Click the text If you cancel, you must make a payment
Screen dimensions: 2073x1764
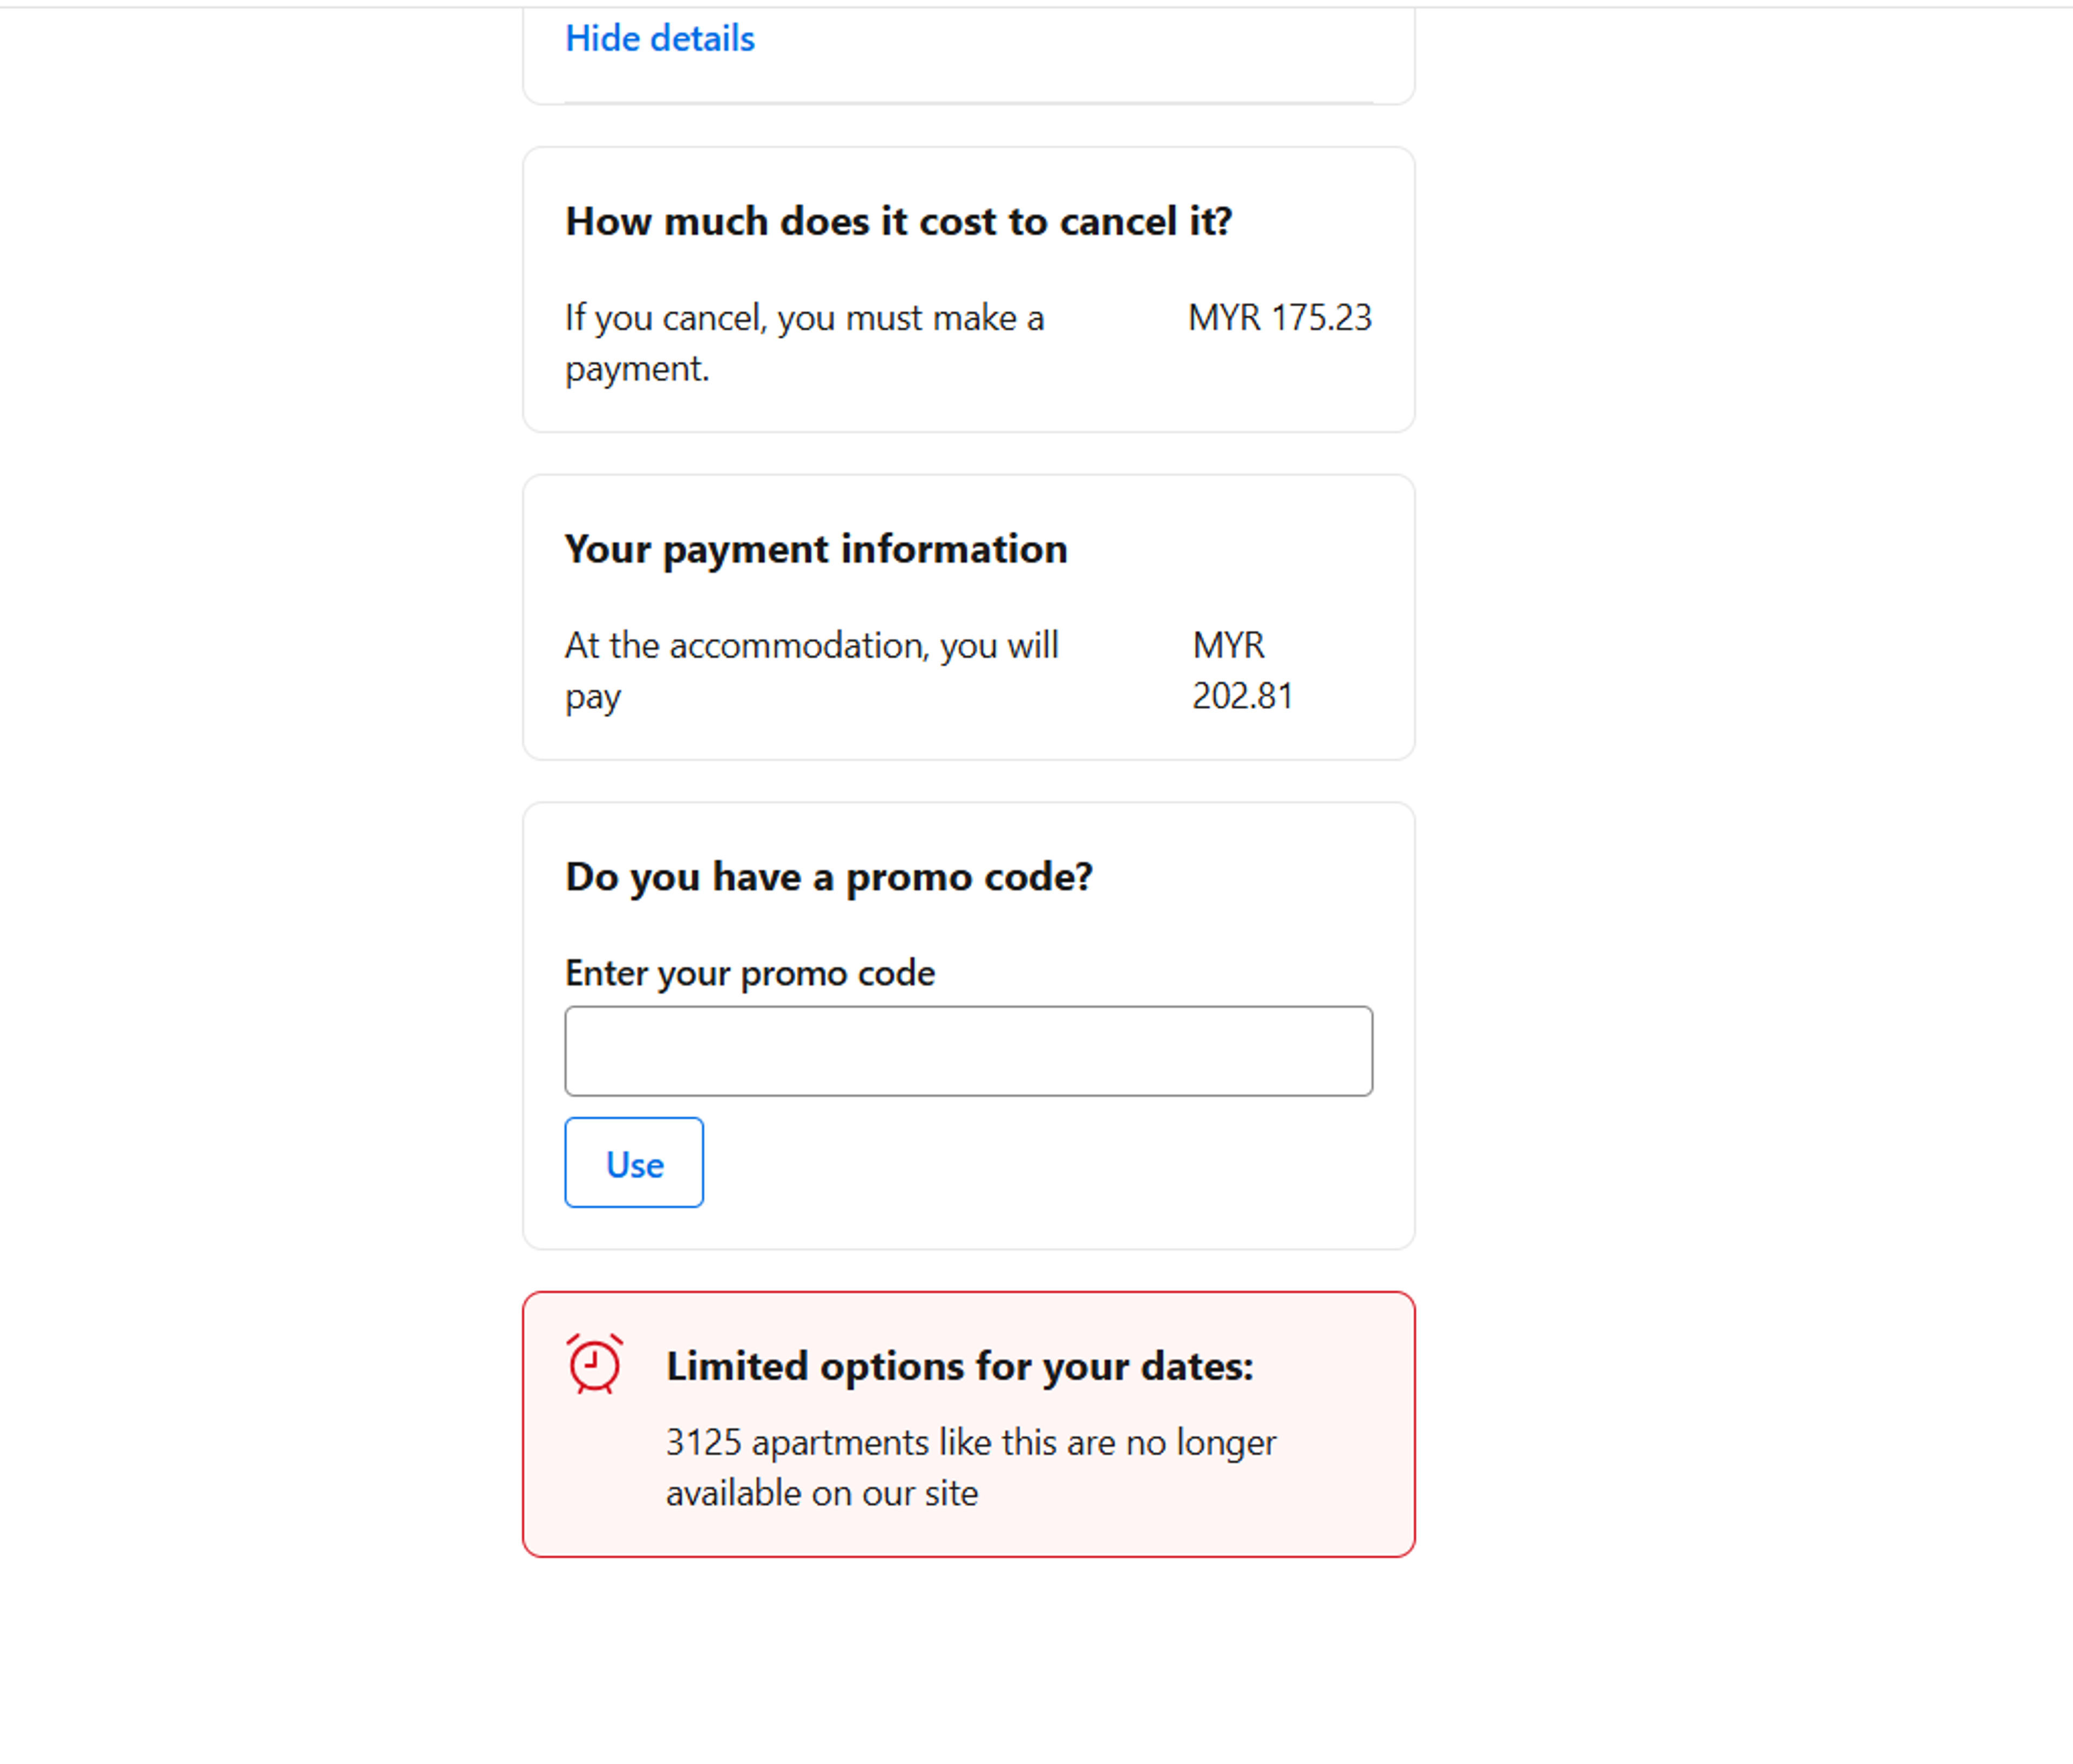805,342
